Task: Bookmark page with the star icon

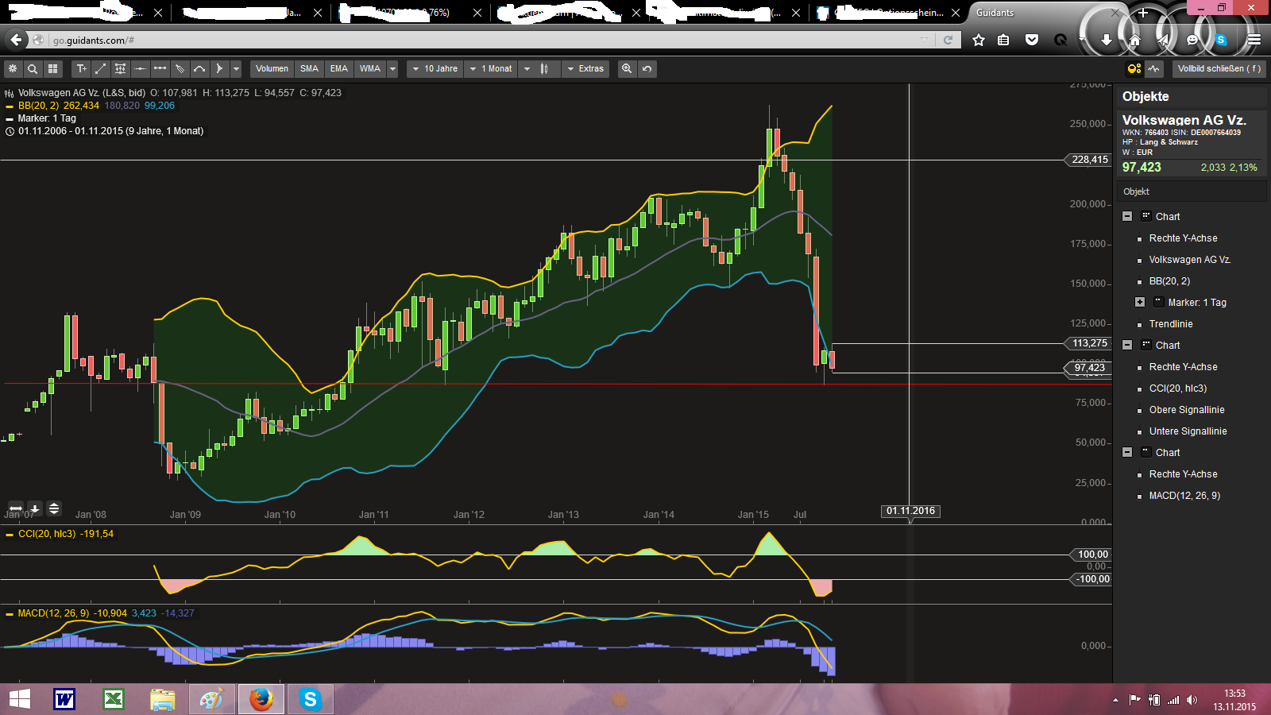Action: point(979,40)
